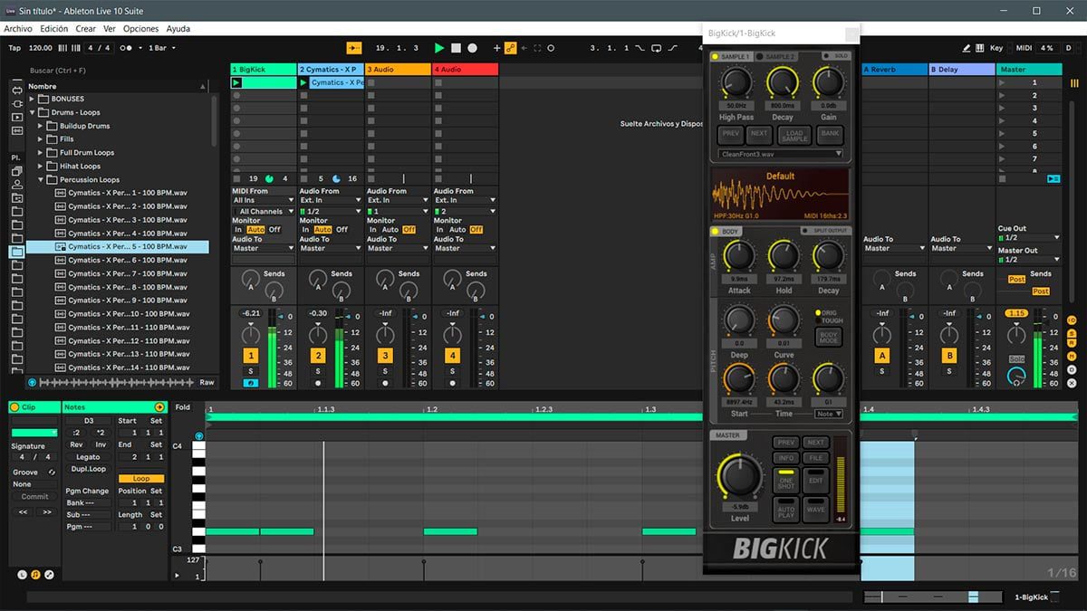Open the MIDI From All Ins dropdown
The height and width of the screenshot is (611, 1087).
pyautogui.click(x=264, y=200)
